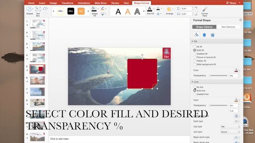Switch to the Home tab
This screenshot has height=143, width=255.
(31, 3)
